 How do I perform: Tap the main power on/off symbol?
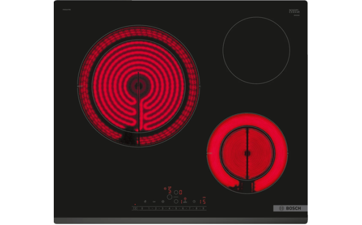click(x=135, y=208)
